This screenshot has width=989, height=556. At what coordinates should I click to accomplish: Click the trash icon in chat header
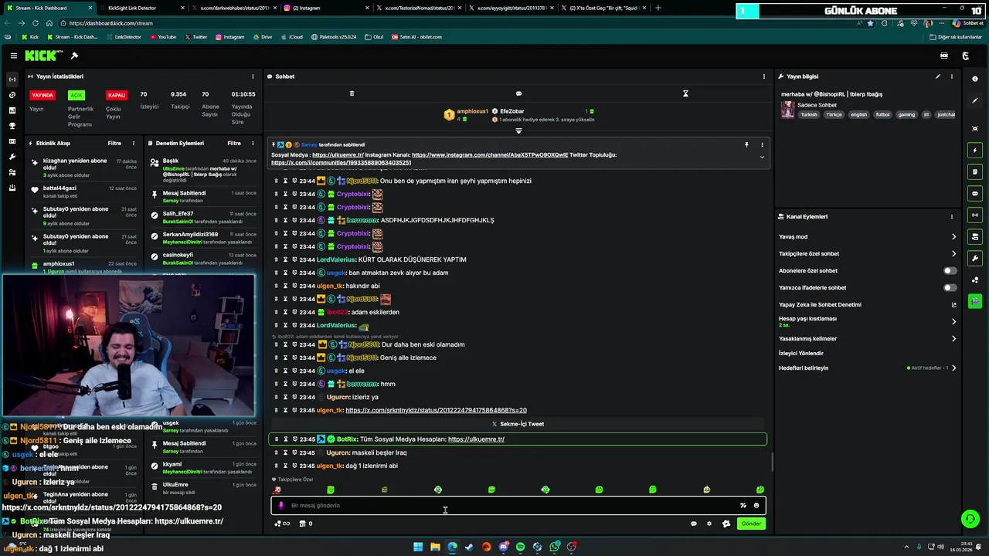pyautogui.click(x=352, y=93)
